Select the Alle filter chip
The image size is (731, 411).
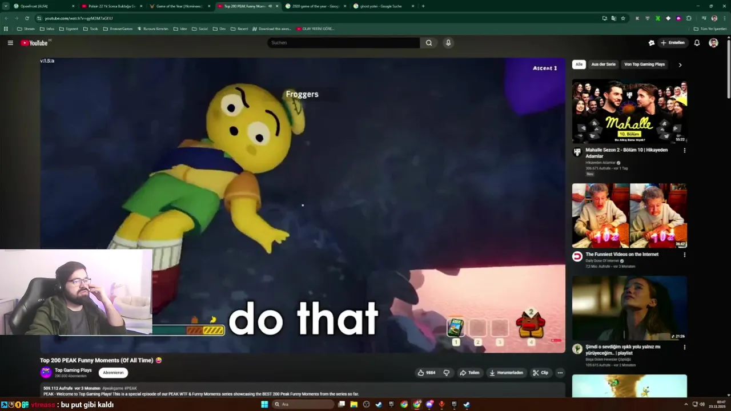coord(579,65)
